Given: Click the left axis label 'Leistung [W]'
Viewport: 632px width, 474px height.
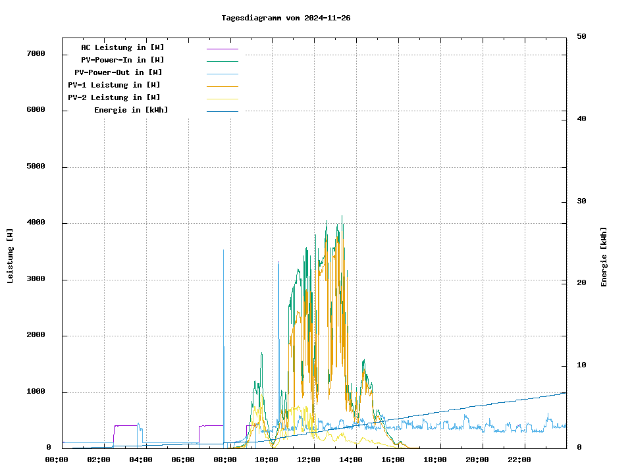Looking at the screenshot, I should 10,256.
